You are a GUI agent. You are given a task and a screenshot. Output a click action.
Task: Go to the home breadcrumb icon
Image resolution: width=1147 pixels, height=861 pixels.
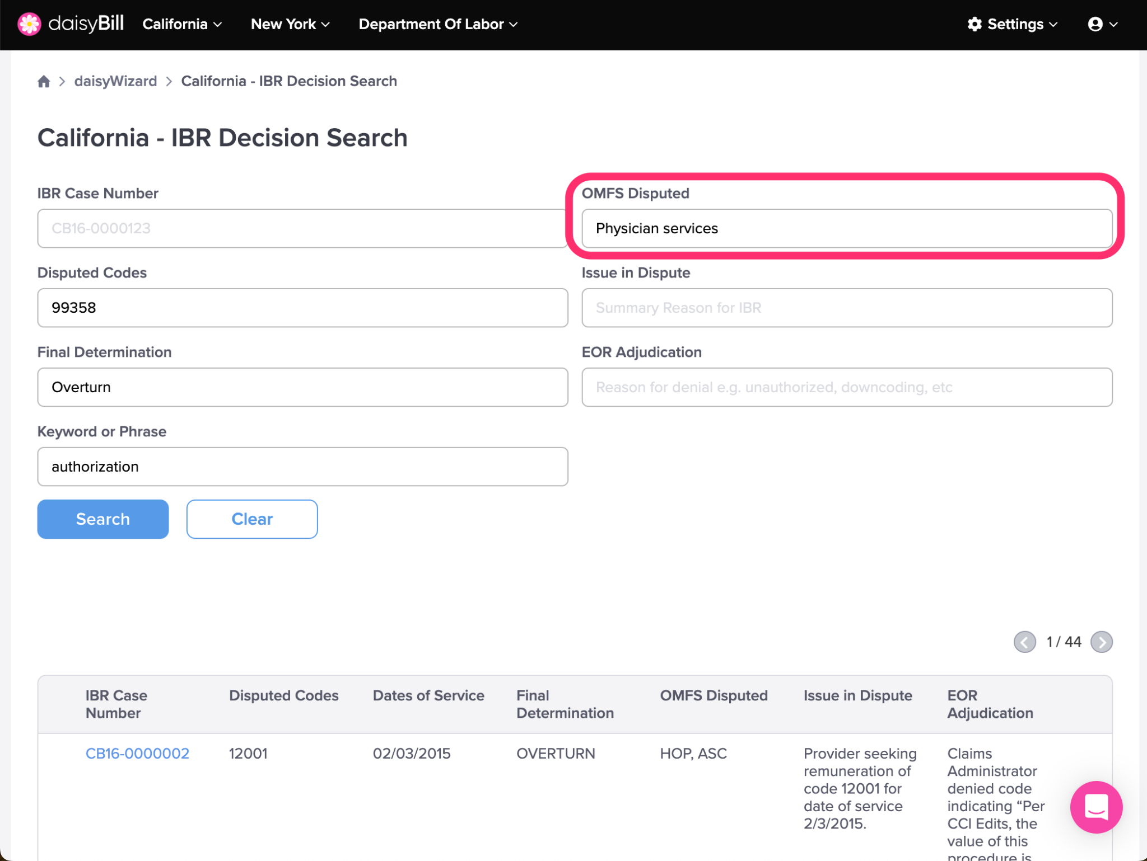click(x=44, y=82)
